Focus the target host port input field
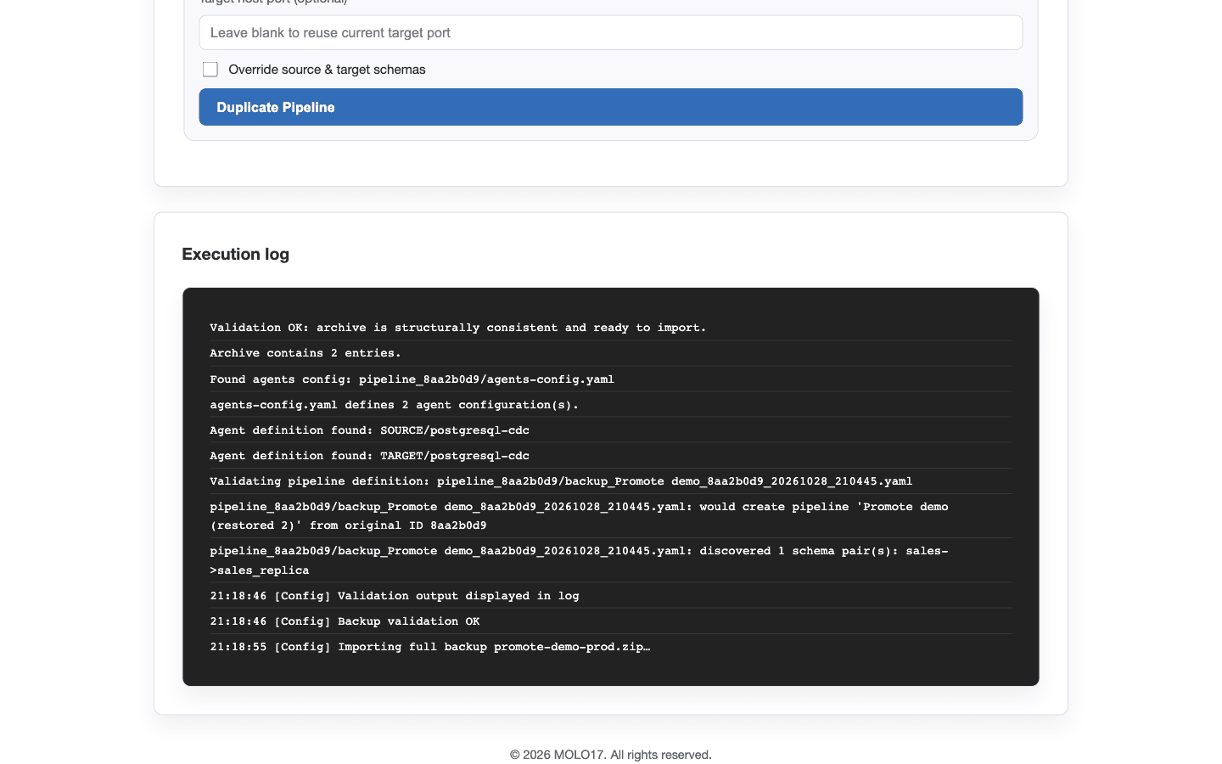Viewport: 1222px width, 764px height. (x=611, y=32)
